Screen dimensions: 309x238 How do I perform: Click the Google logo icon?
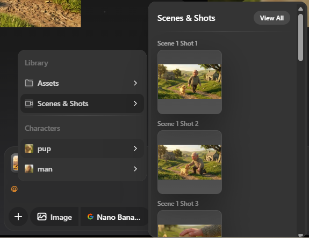click(90, 217)
